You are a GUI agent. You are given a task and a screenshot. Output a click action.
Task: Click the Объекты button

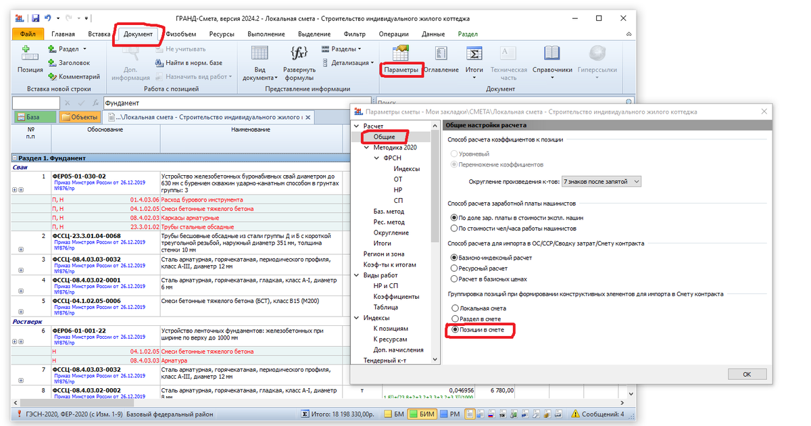80,117
